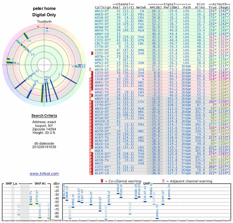
Task: Click the co-channel flag beside CITY-DT channel 44
Action: click(92, 53)
